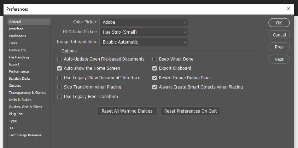Enable Auto-Update Open File-based Documents checkbox
Screen dimensions: 298x148
(59, 59)
